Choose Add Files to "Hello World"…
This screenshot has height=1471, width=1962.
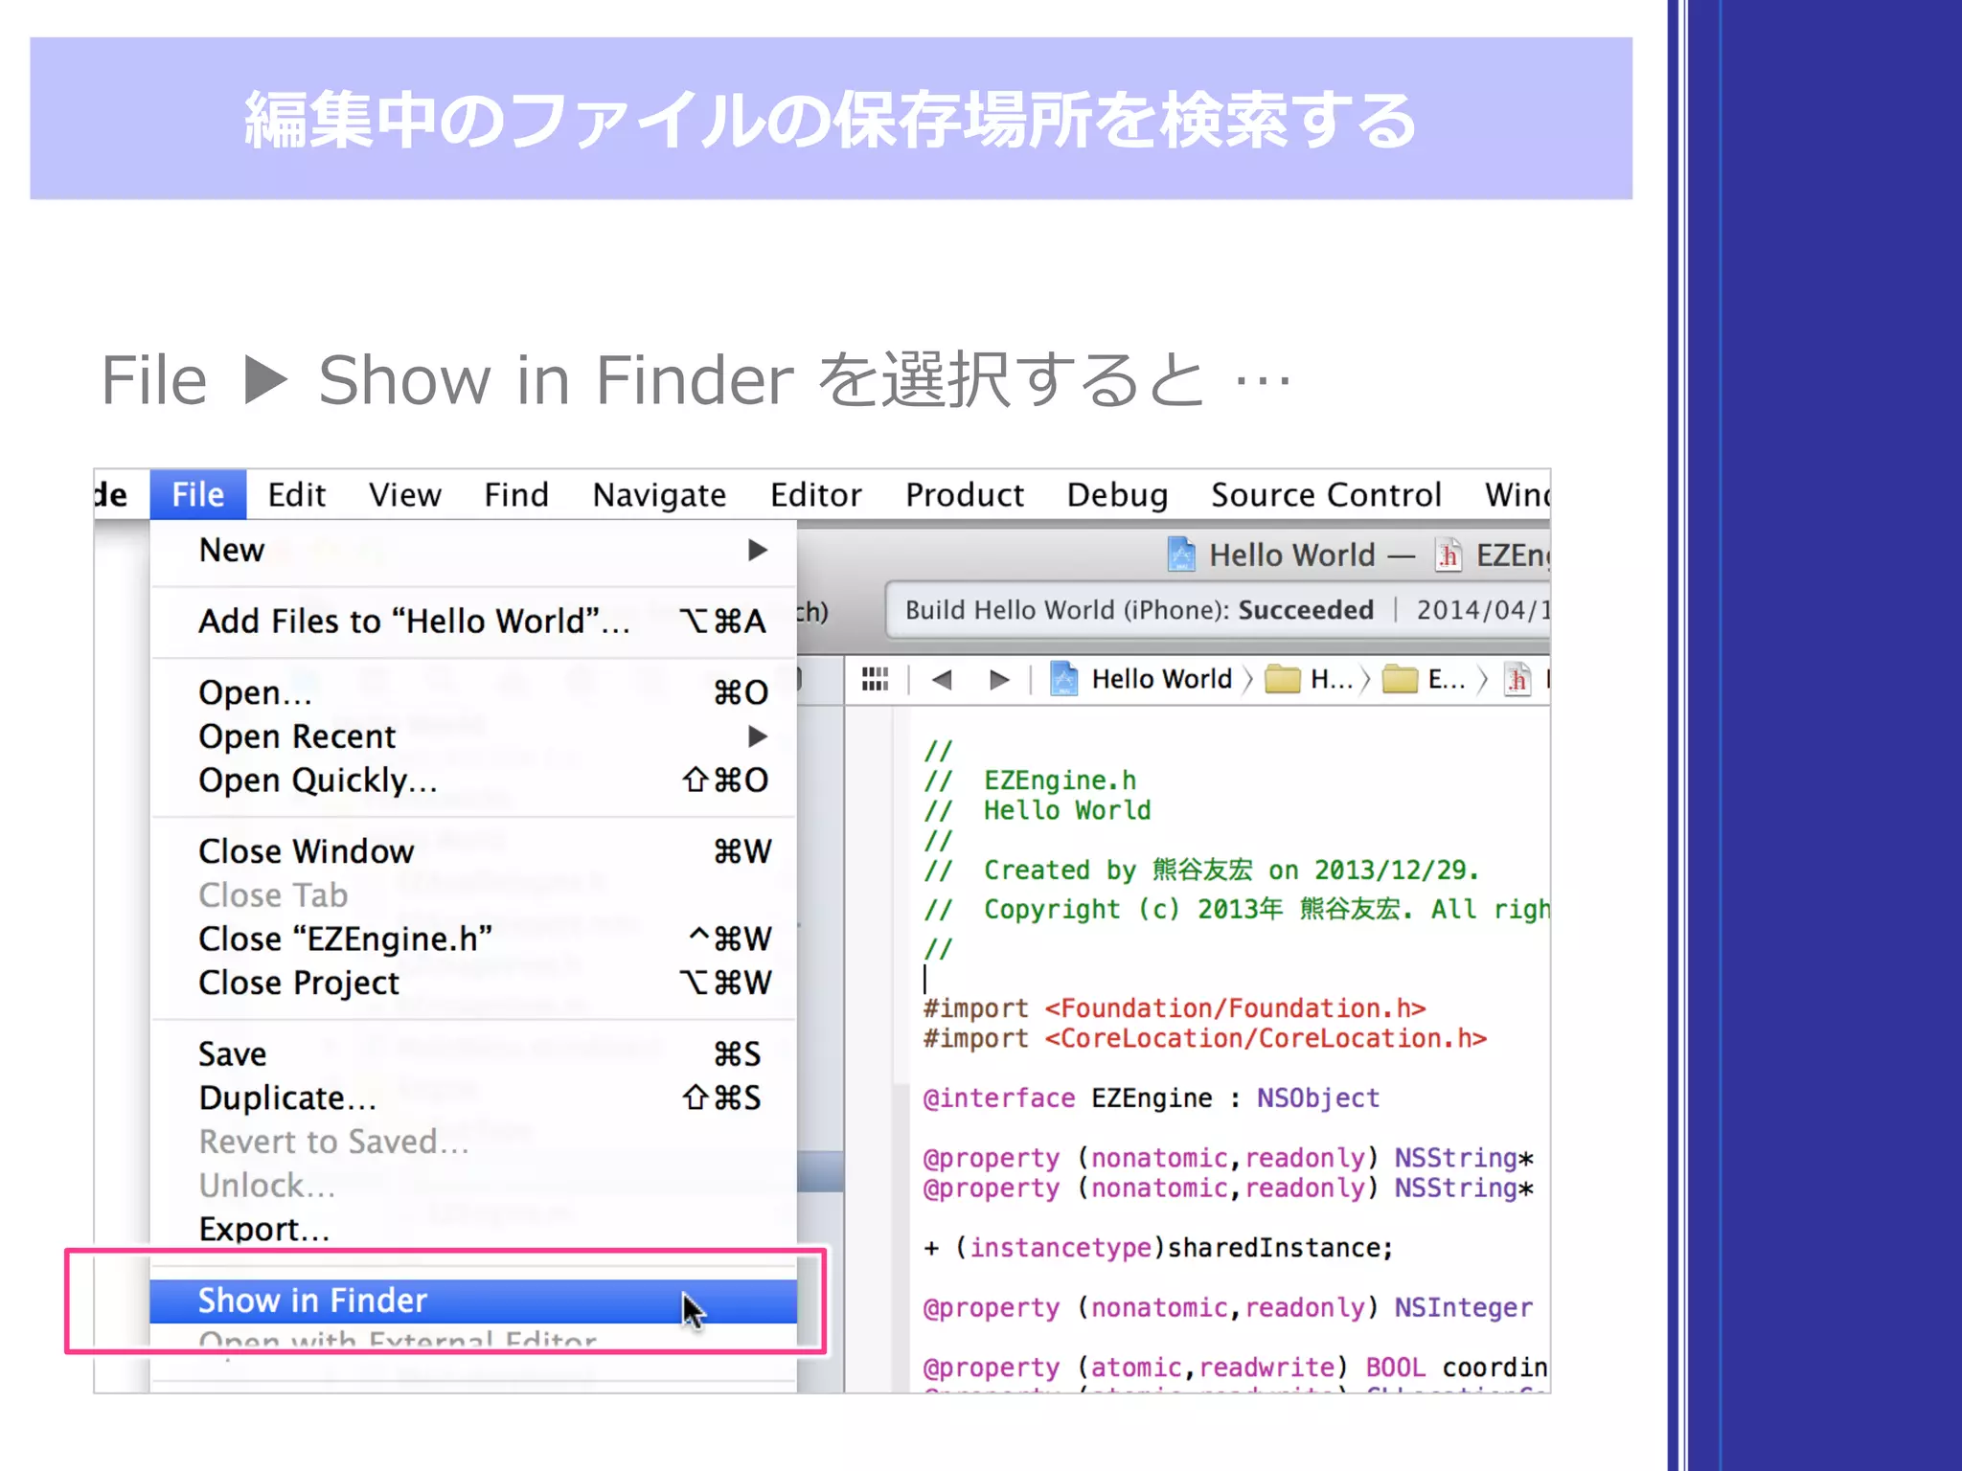coord(473,622)
